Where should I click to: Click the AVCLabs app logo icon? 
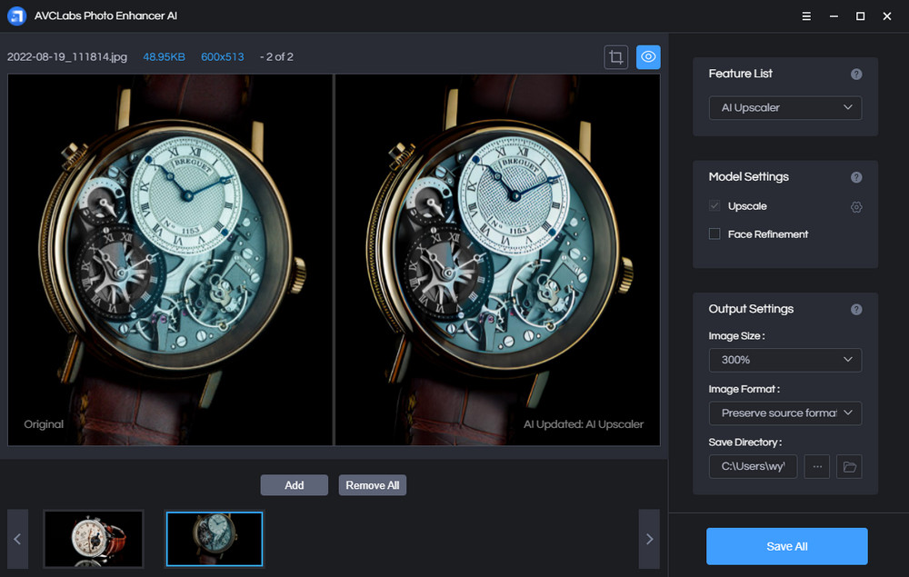(16, 15)
